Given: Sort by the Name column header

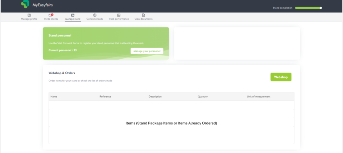Looking at the screenshot, I should pyautogui.click(x=54, y=97).
